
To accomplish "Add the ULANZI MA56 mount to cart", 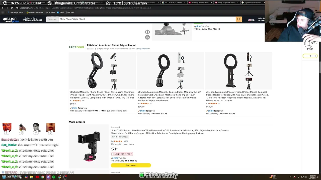I will coord(131,165).
